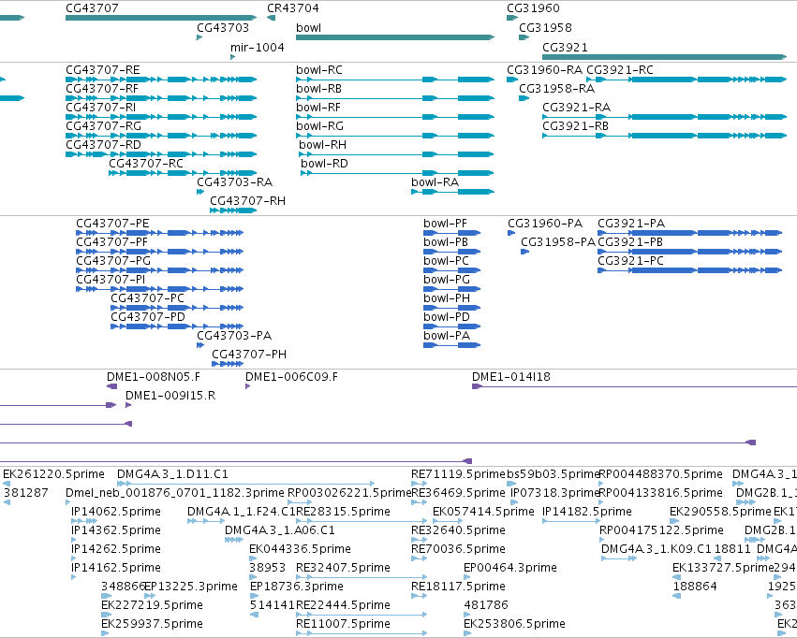Select the CG43703-RA transcript glyph
Screen dimensions: 797x638
[200, 192]
